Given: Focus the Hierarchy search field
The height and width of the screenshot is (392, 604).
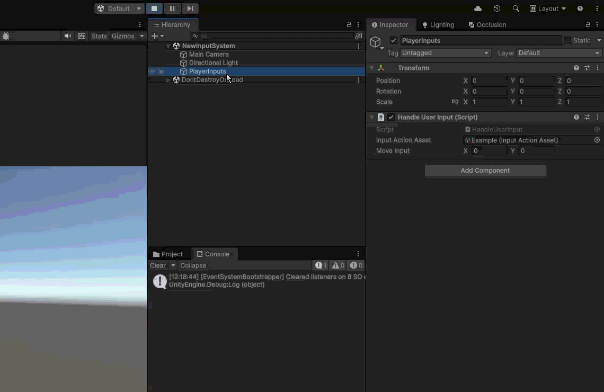Looking at the screenshot, I should tap(272, 36).
